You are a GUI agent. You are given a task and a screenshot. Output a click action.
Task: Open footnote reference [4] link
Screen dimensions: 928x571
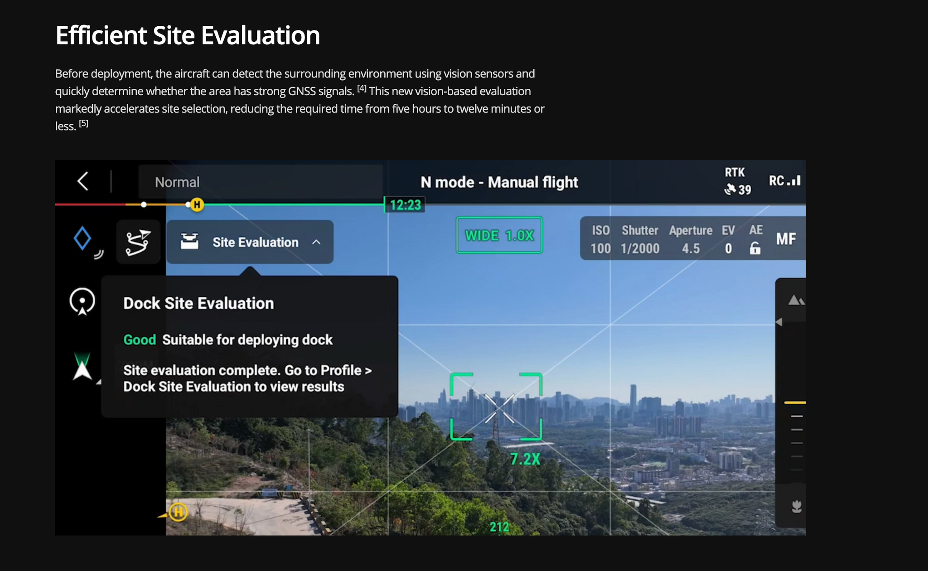pyautogui.click(x=362, y=88)
